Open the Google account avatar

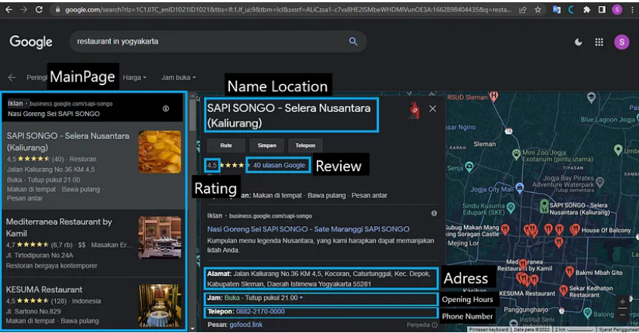[x=622, y=42]
